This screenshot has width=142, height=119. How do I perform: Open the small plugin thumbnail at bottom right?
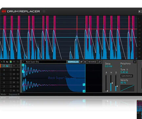coord(139,109)
